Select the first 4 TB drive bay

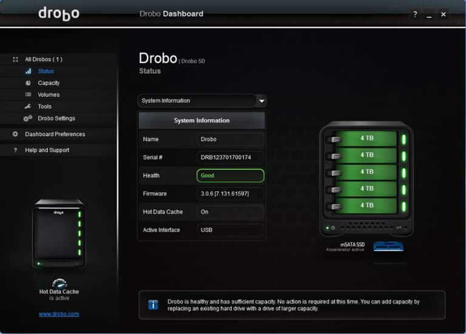tap(365, 139)
